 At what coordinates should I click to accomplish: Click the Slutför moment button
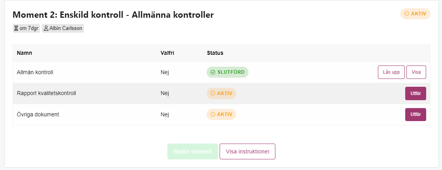193,151
